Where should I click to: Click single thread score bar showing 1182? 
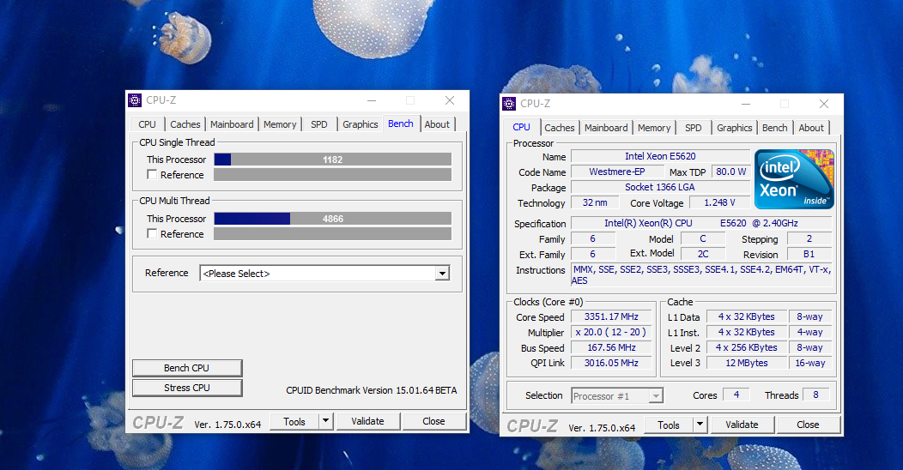333,160
